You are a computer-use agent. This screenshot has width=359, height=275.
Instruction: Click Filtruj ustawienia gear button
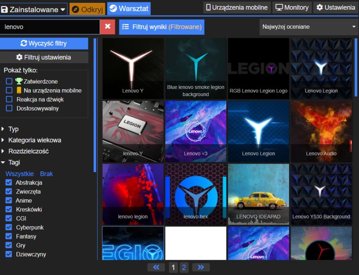(44, 57)
